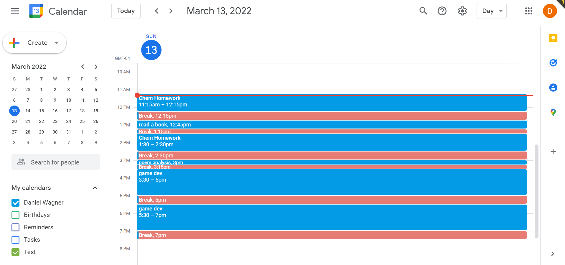
Task: Open the poem analysis 3pm event
Action: point(332,162)
